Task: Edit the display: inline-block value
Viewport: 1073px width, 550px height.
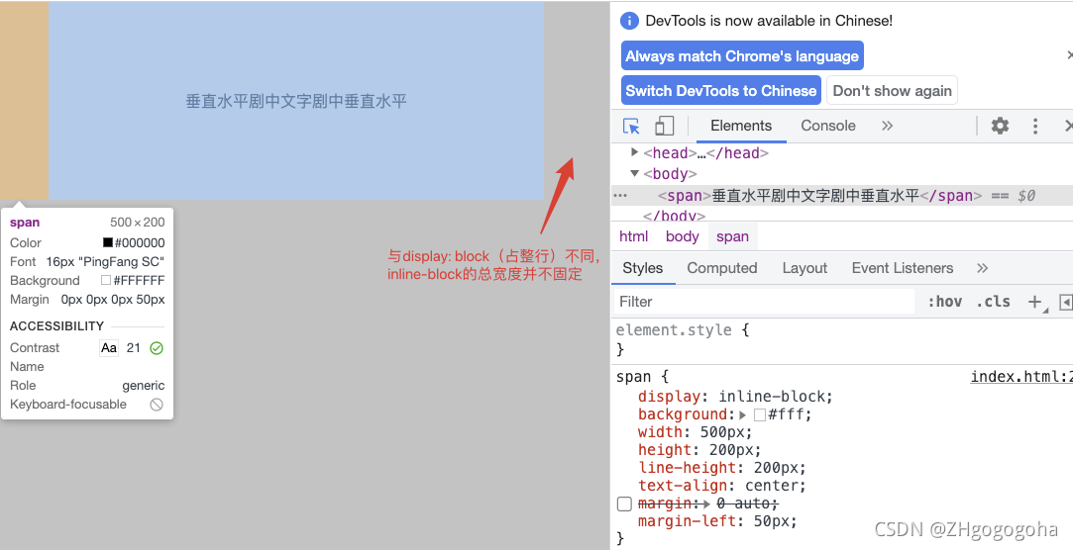Action: click(773, 397)
